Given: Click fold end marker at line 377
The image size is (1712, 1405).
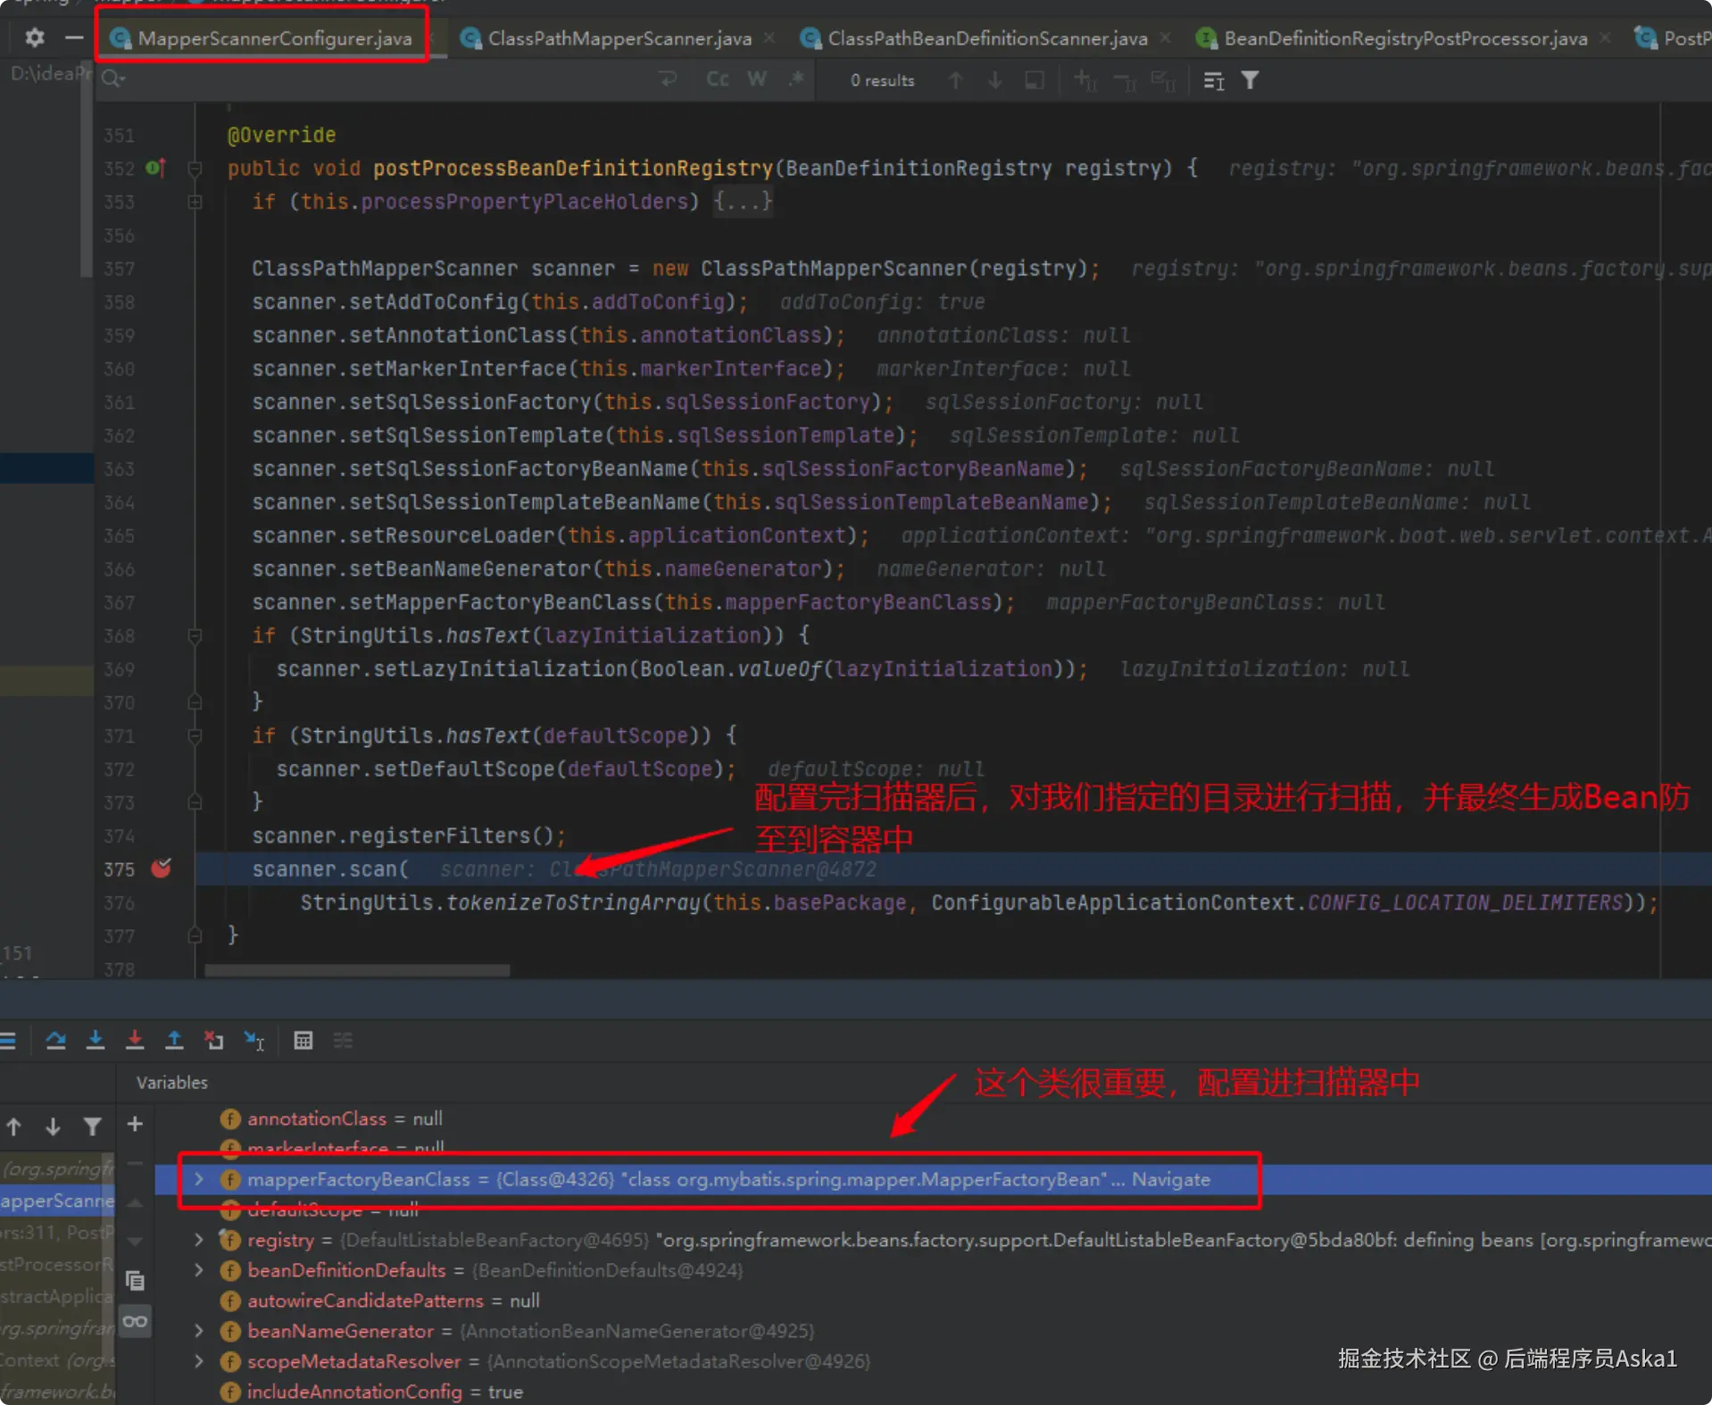Looking at the screenshot, I should click(x=195, y=935).
